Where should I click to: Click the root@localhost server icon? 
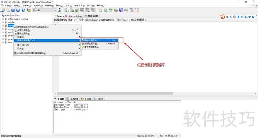pos(3,15)
